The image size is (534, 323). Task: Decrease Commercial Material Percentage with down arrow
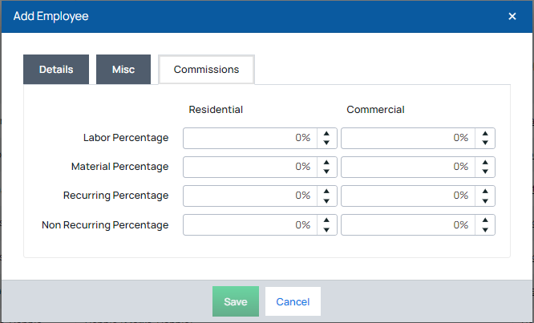coord(484,172)
